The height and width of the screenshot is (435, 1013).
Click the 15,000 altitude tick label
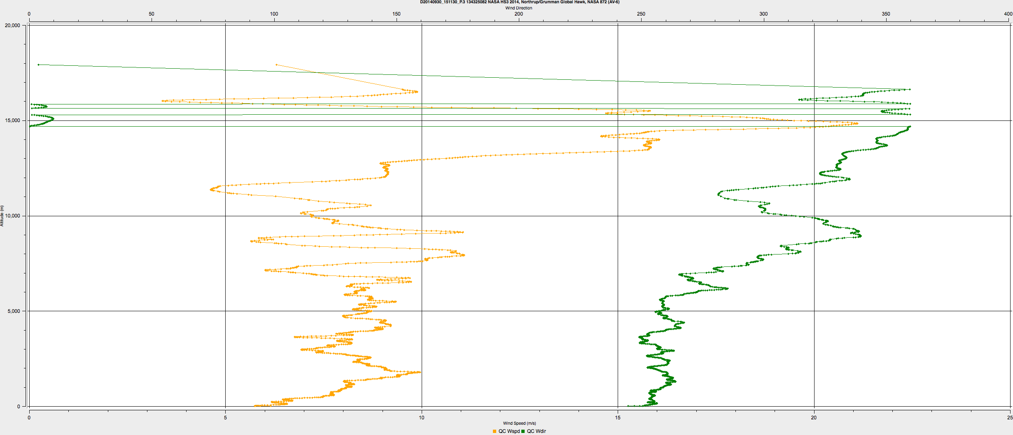[x=12, y=120]
